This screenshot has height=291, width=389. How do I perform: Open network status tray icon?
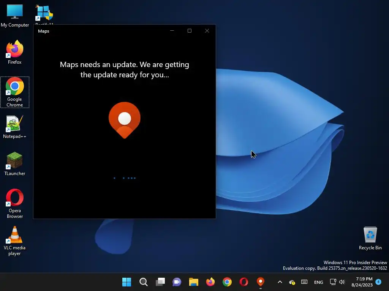[333, 282]
